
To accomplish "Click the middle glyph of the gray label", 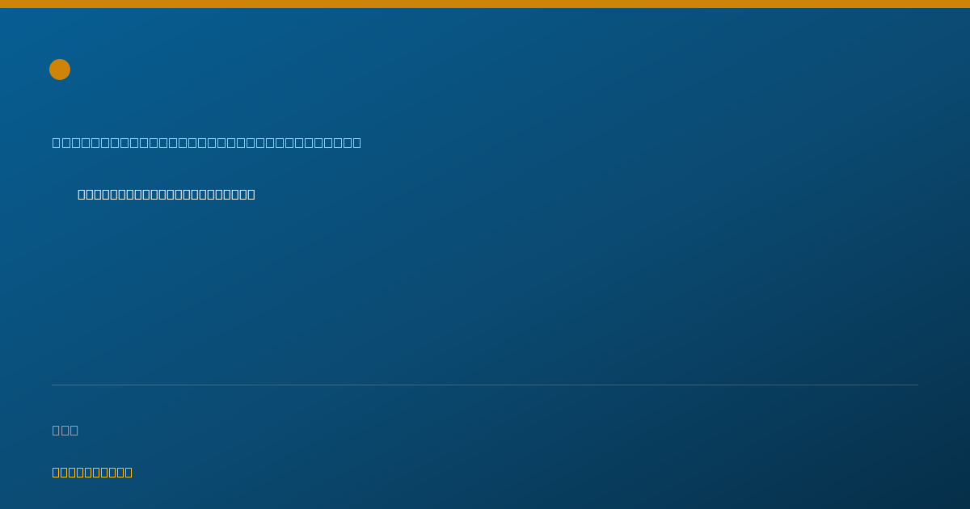I will (65, 431).
